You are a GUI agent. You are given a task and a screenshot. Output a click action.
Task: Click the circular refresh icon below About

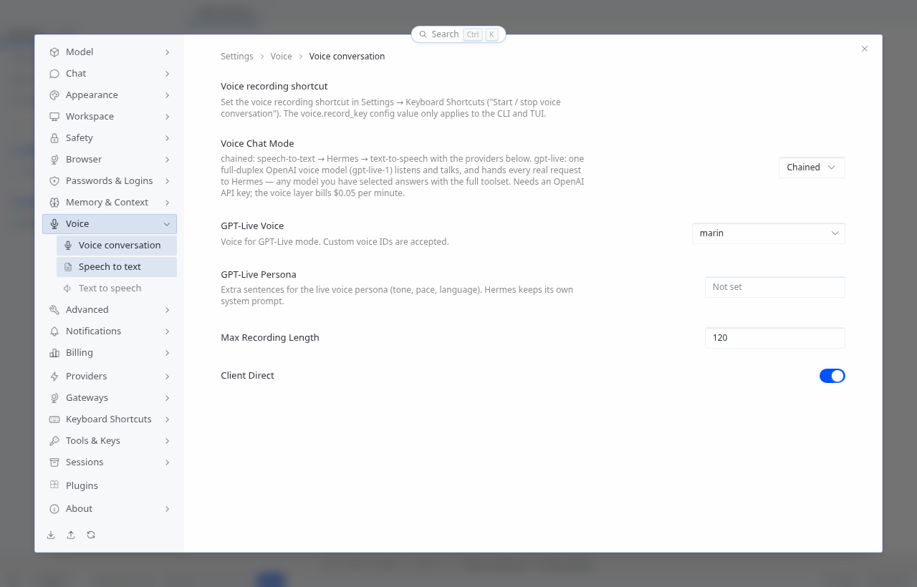91,535
